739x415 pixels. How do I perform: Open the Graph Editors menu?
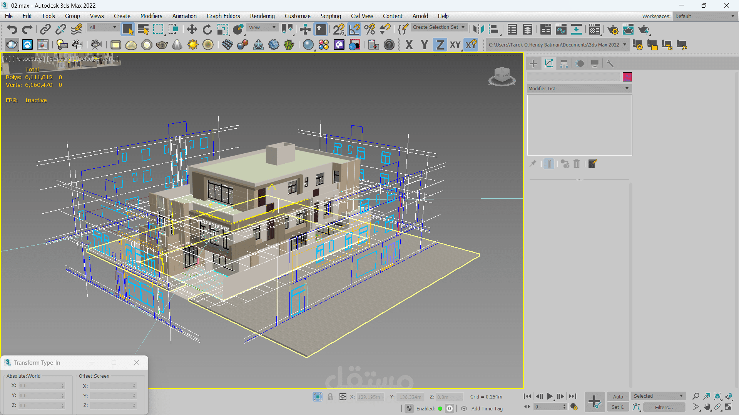[x=223, y=16]
